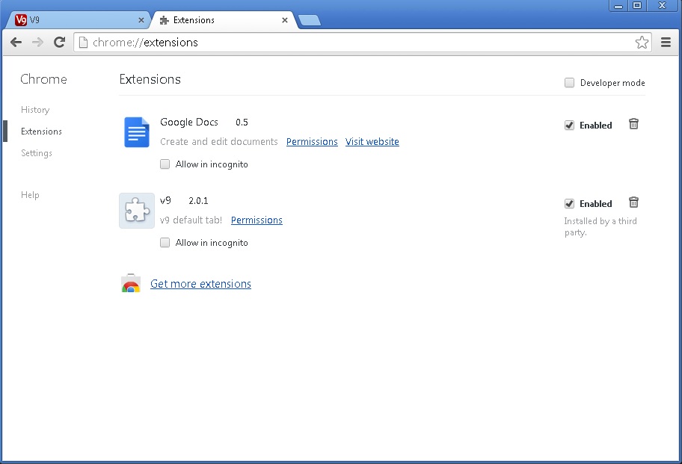Reload the page with the refresh icon
Image resolution: width=682 pixels, height=464 pixels.
[x=59, y=42]
